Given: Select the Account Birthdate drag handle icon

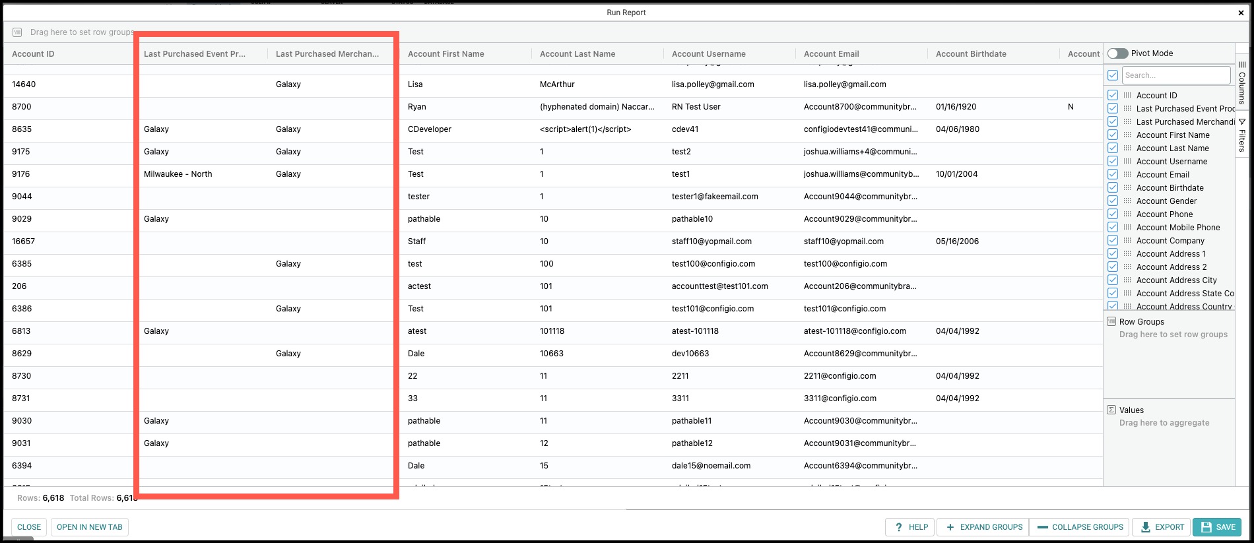Looking at the screenshot, I should tap(1127, 188).
